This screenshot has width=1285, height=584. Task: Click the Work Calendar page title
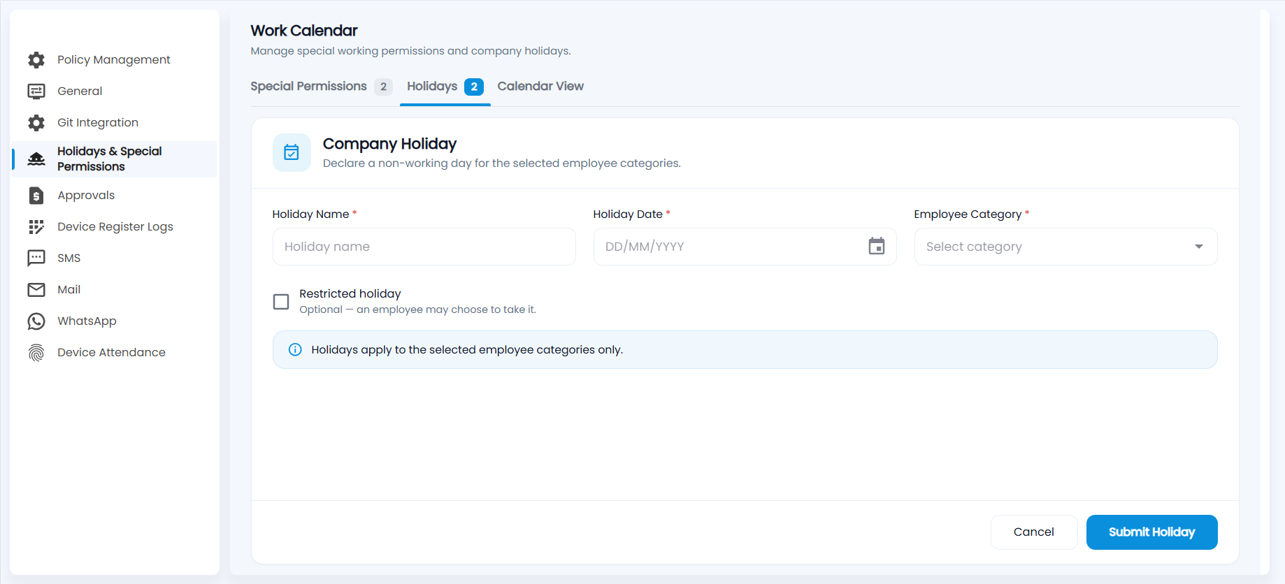(304, 31)
